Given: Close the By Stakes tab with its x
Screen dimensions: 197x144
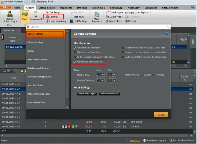Looking at the screenshot, I should point(18,30).
